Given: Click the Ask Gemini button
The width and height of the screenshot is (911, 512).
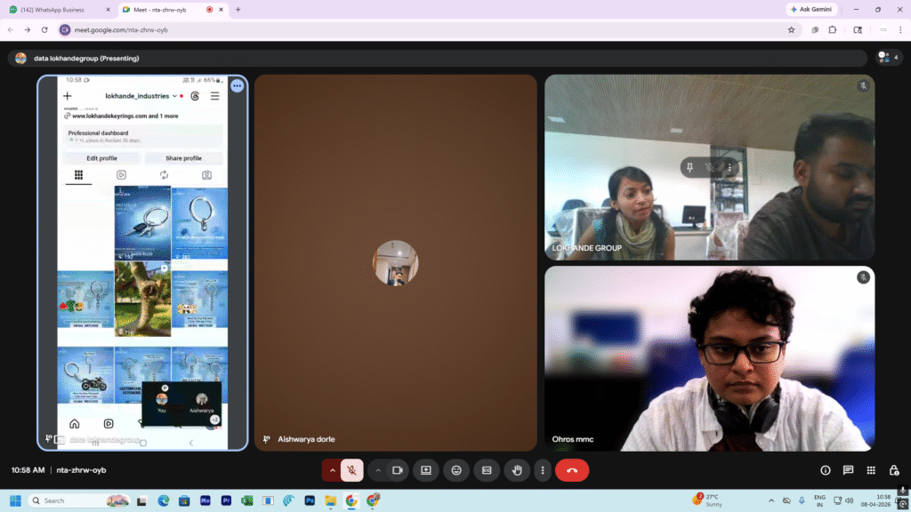Looking at the screenshot, I should [x=811, y=9].
